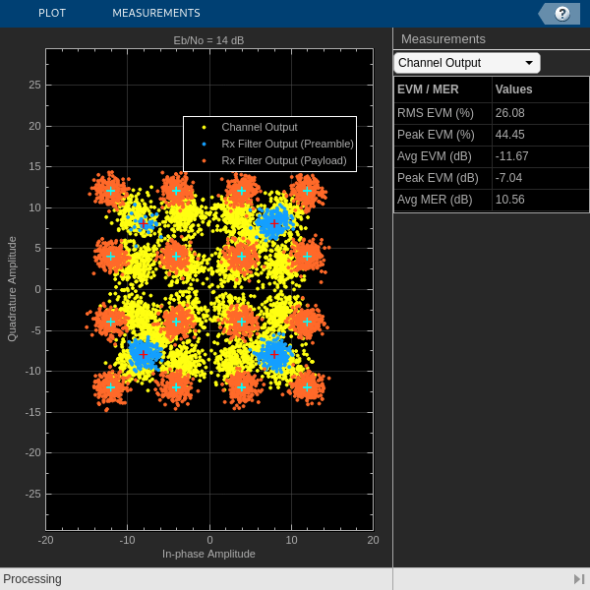Select the Peak EVM value 44.45
Screen dimensions: 590x590
509,135
